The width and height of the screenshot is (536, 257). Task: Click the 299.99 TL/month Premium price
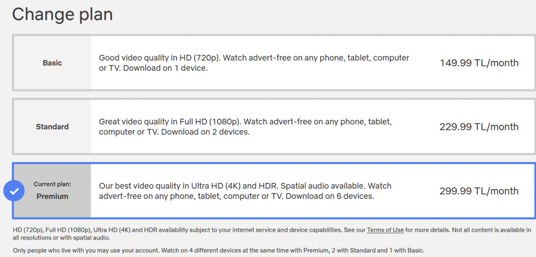(x=479, y=191)
